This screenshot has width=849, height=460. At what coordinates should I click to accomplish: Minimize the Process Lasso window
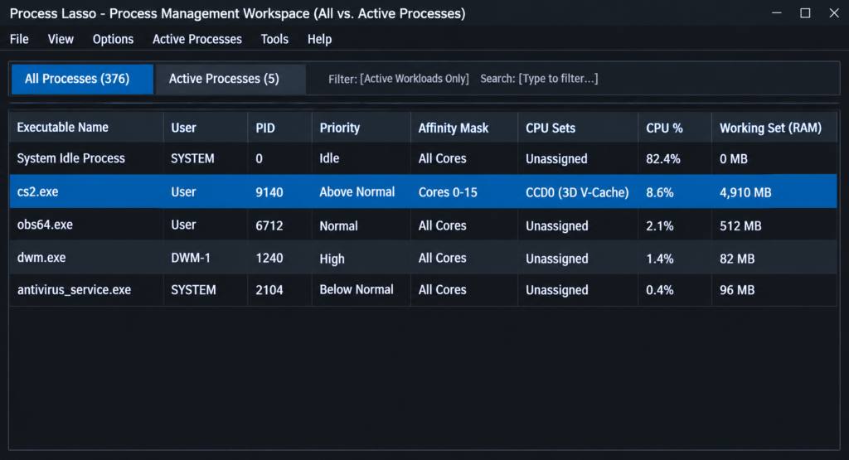[776, 13]
